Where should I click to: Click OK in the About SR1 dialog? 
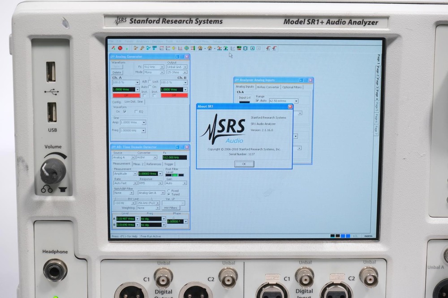[x=243, y=164]
